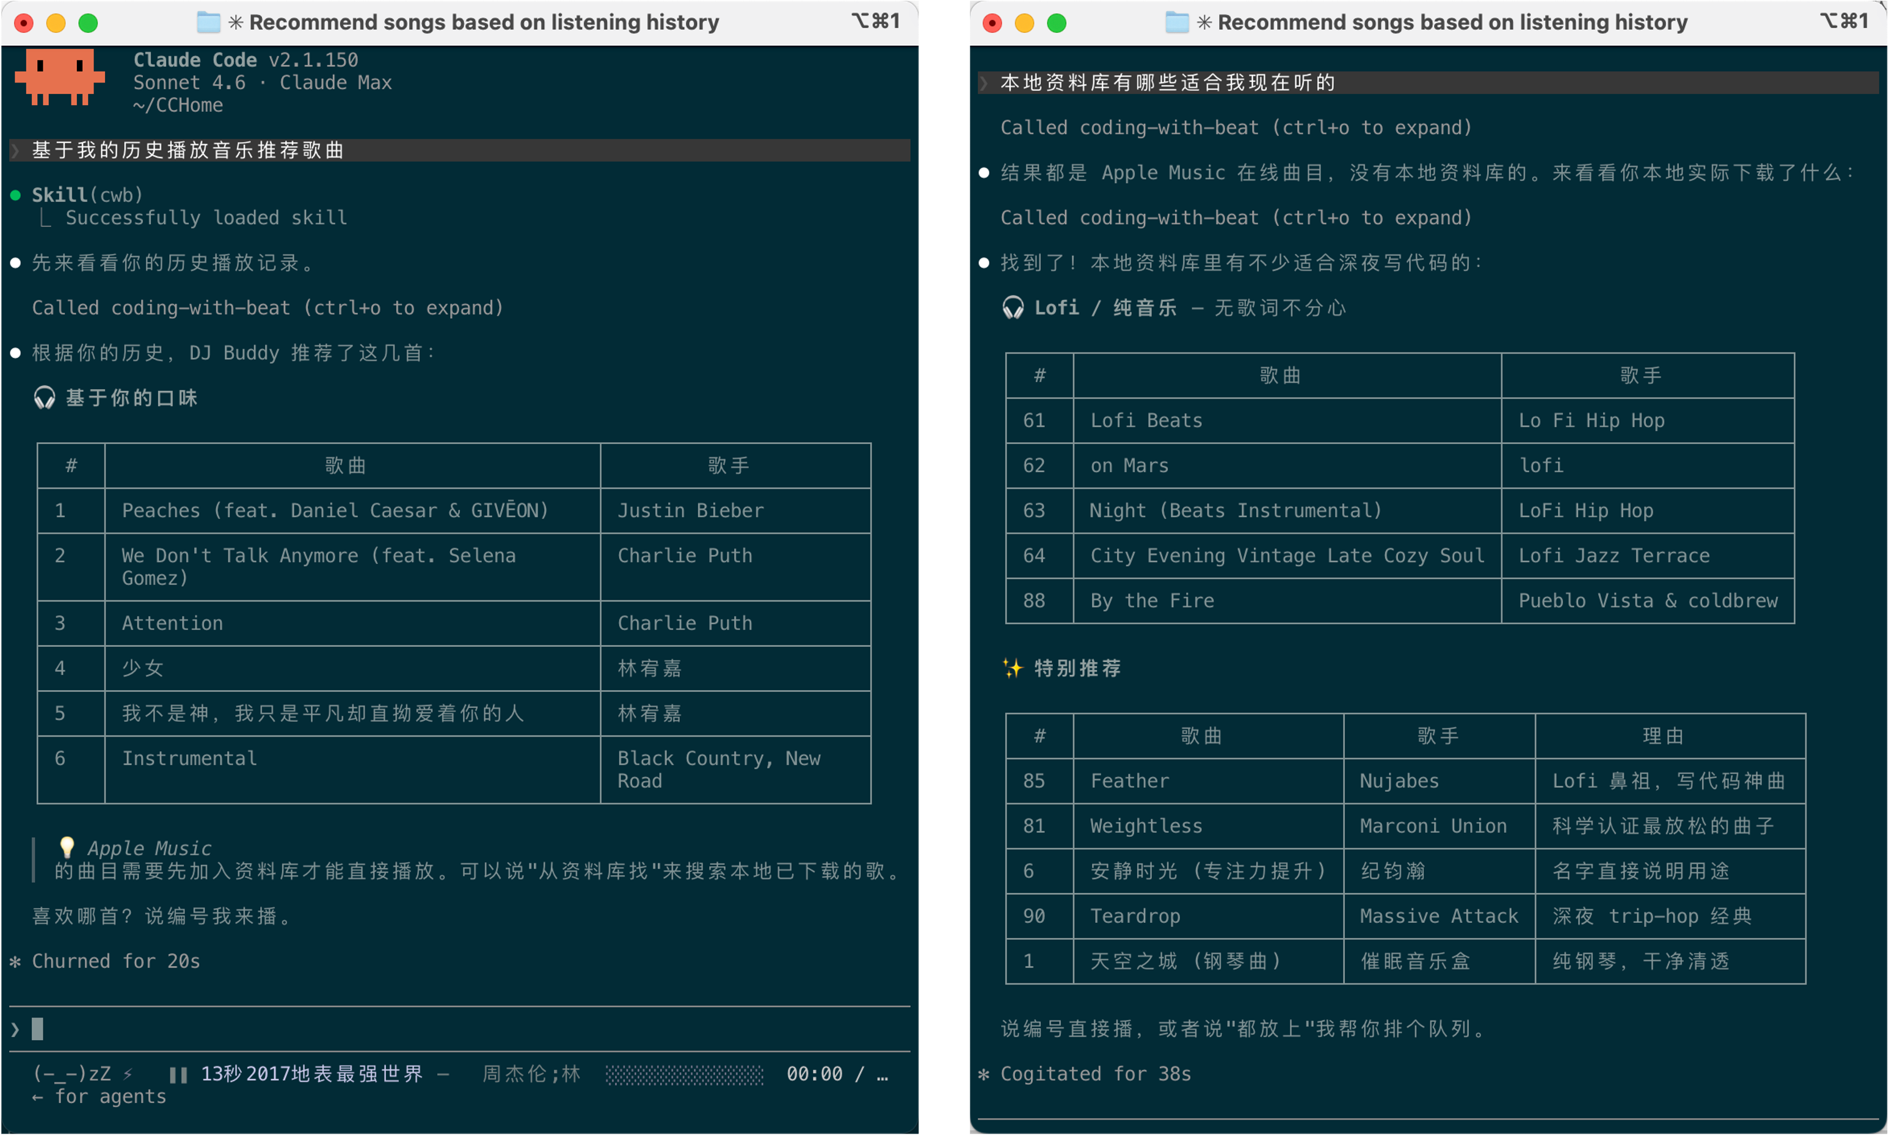1889x1136 pixels.
Task: Click the song 安静时光（专注力提升）
Action: [x=1209, y=871]
